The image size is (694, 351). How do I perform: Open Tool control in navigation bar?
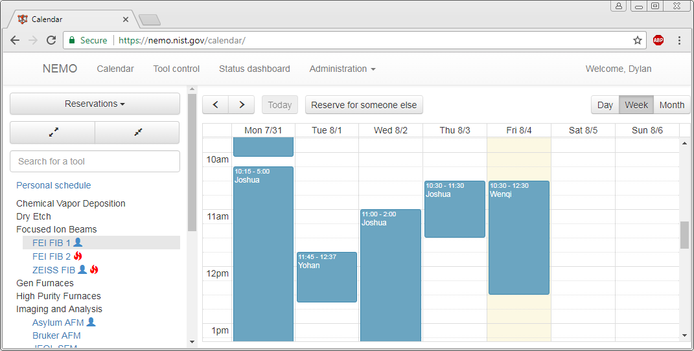tap(176, 69)
